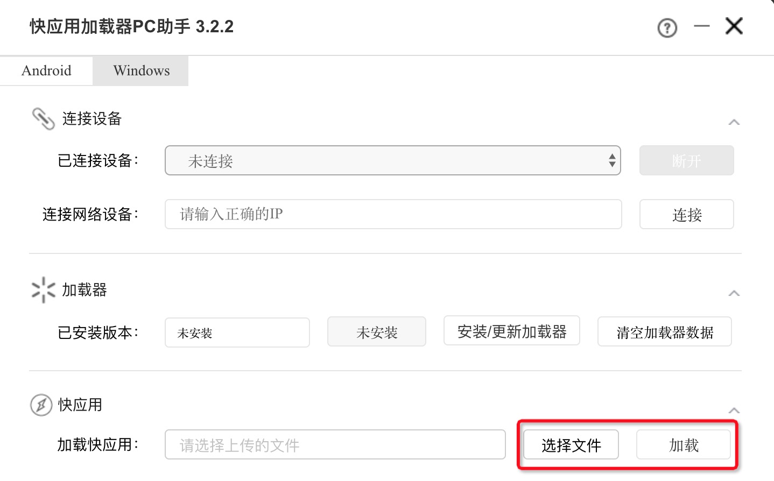Collapse the 快应用 section chevron
774x481 pixels.
[734, 411]
